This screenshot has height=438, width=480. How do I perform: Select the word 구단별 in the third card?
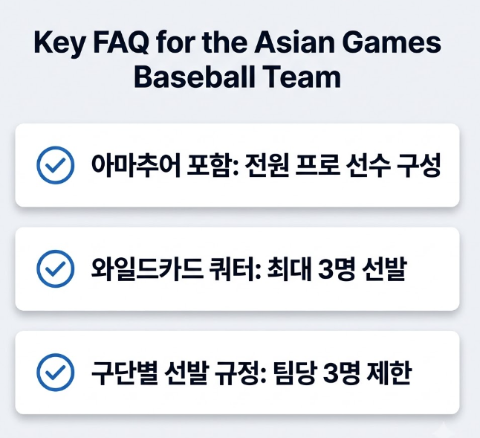click(125, 373)
